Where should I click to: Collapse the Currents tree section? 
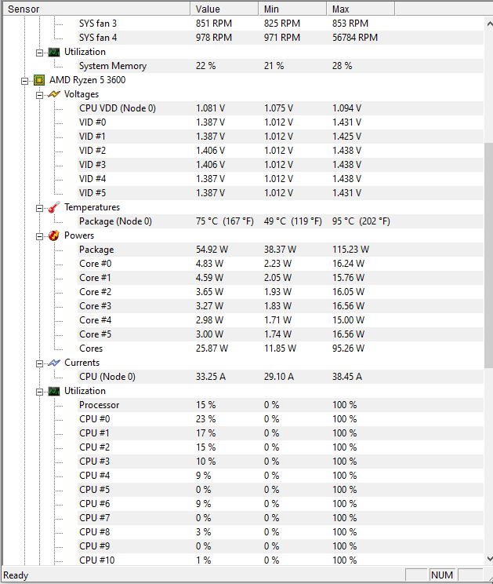(39, 364)
